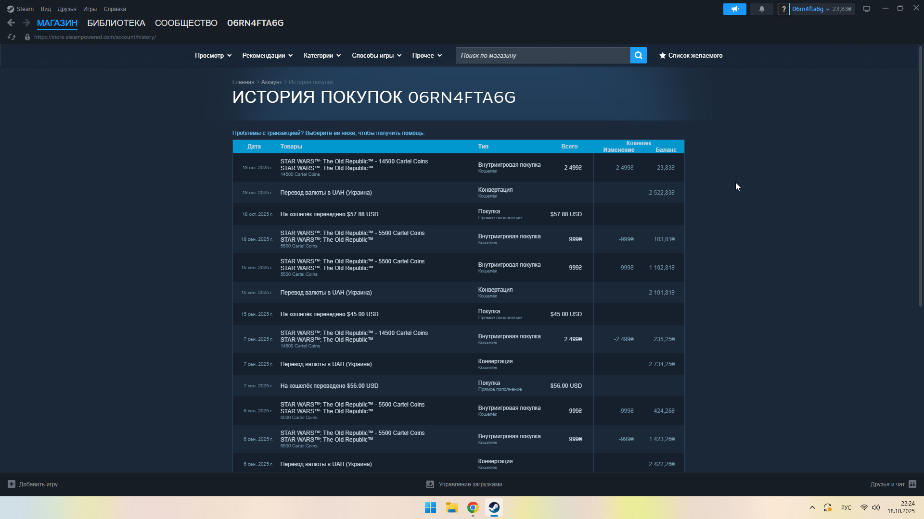
Task: Click the Аккаунт breadcrumb link
Action: 271,82
